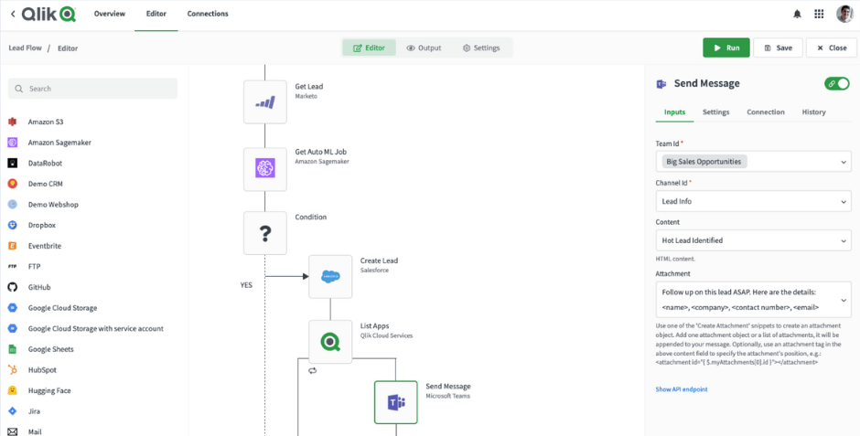
Task: Select the Eventbrite connector icon
Action: point(13,246)
